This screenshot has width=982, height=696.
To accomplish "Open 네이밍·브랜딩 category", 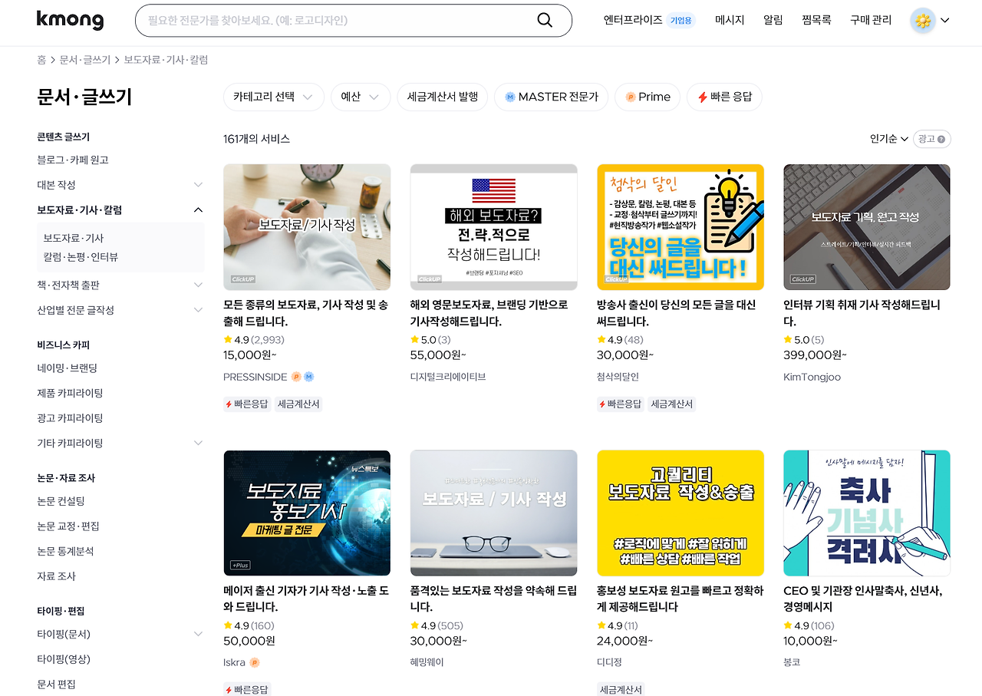I will (68, 368).
